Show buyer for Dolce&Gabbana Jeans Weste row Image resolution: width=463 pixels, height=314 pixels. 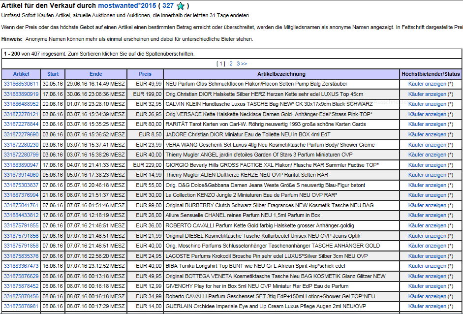(427, 185)
